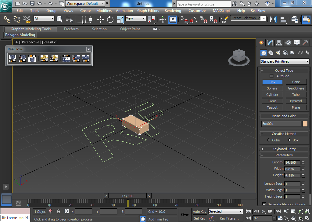
Task: Activate the Select and Uniform Scale tool
Action: pos(120,19)
